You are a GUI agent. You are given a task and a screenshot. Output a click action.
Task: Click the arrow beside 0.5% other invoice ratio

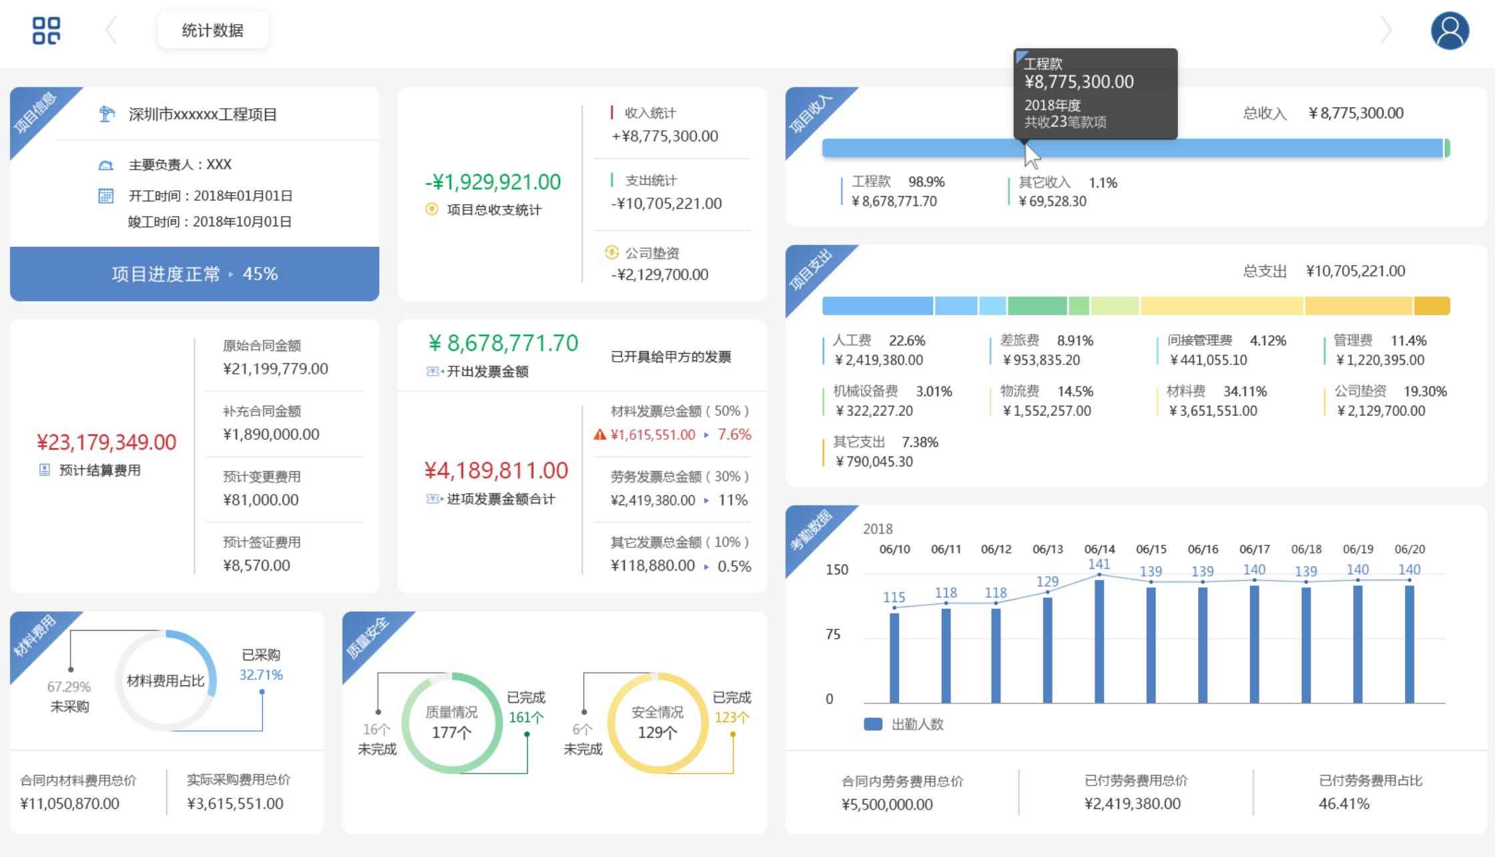[706, 567]
